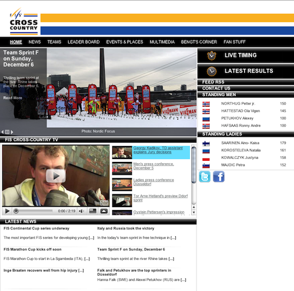The height and width of the screenshot is (291, 294).
Task: Open the LEADER BOARD menu item
Action: click(83, 42)
